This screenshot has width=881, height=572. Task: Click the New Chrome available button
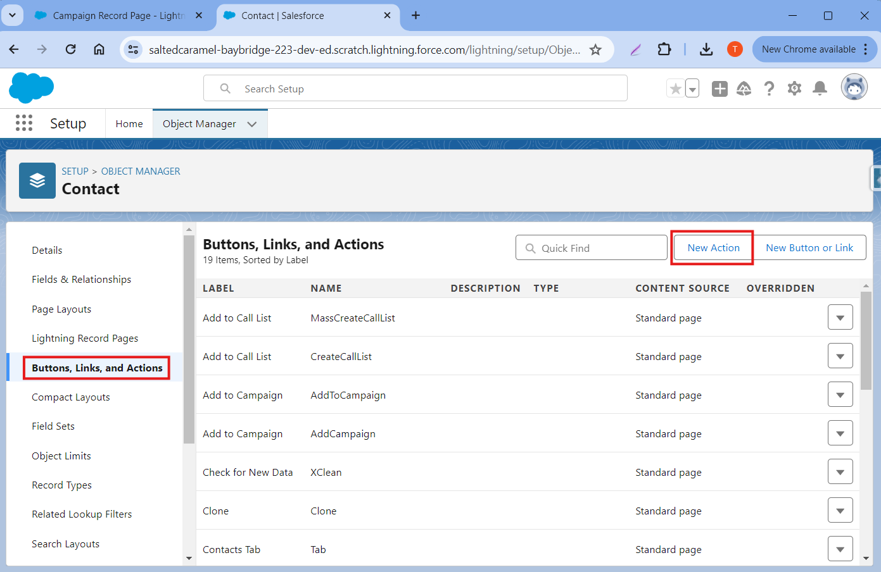click(814, 49)
